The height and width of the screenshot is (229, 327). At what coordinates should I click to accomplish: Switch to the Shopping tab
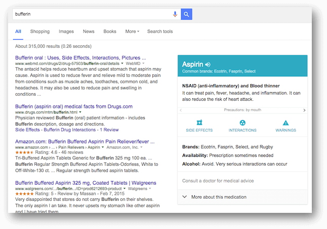pyautogui.click(x=40, y=31)
